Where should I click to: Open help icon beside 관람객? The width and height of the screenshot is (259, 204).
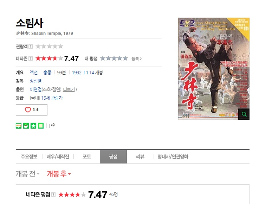(x=31, y=47)
